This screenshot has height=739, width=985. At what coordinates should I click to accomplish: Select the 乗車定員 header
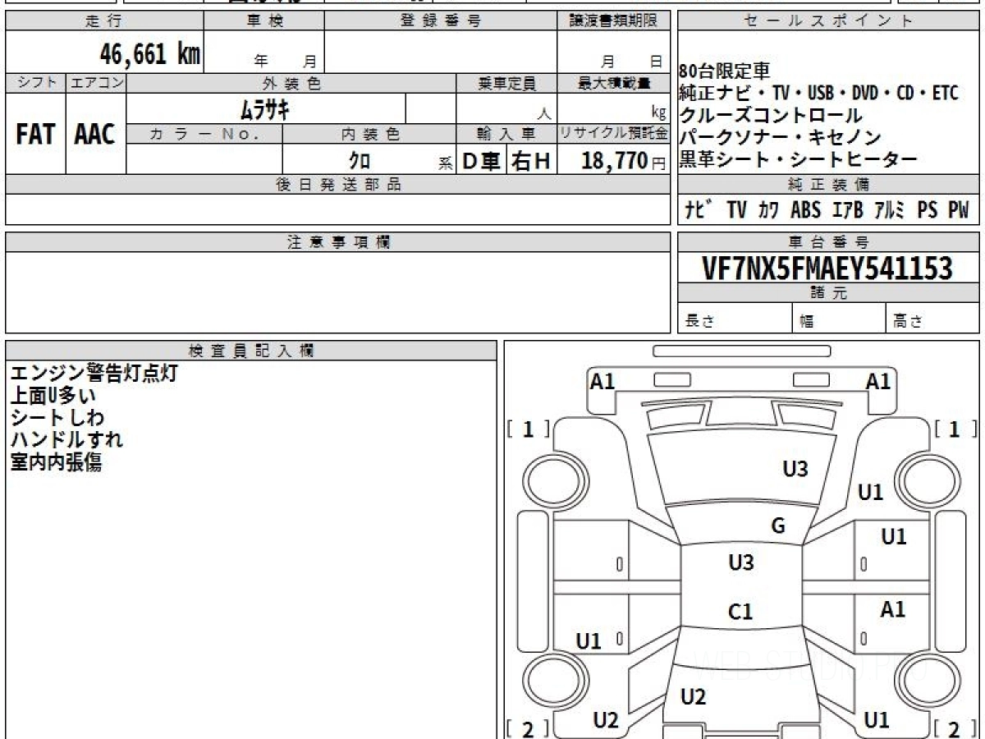506,83
